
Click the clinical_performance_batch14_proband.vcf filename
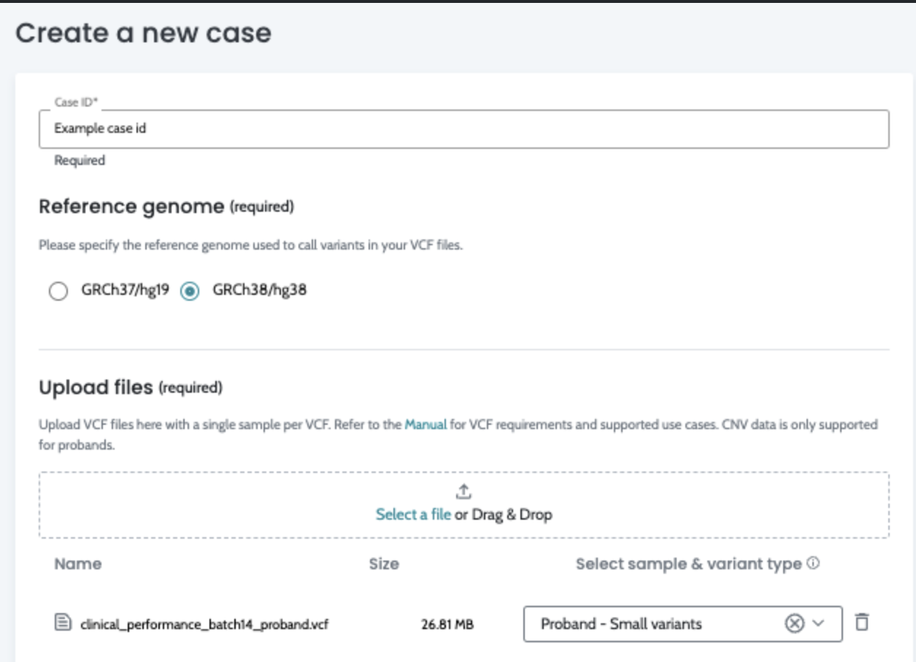[x=199, y=624]
